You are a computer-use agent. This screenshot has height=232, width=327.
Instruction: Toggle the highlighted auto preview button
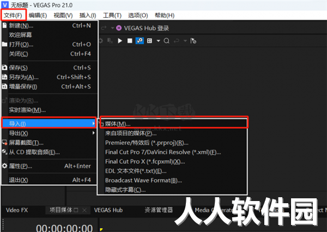140,41
